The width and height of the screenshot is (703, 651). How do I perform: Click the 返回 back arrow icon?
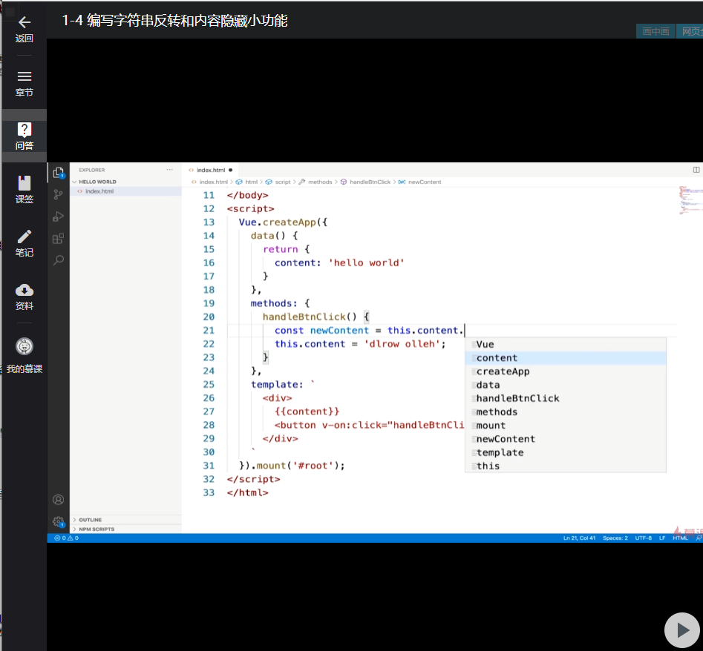[x=24, y=22]
